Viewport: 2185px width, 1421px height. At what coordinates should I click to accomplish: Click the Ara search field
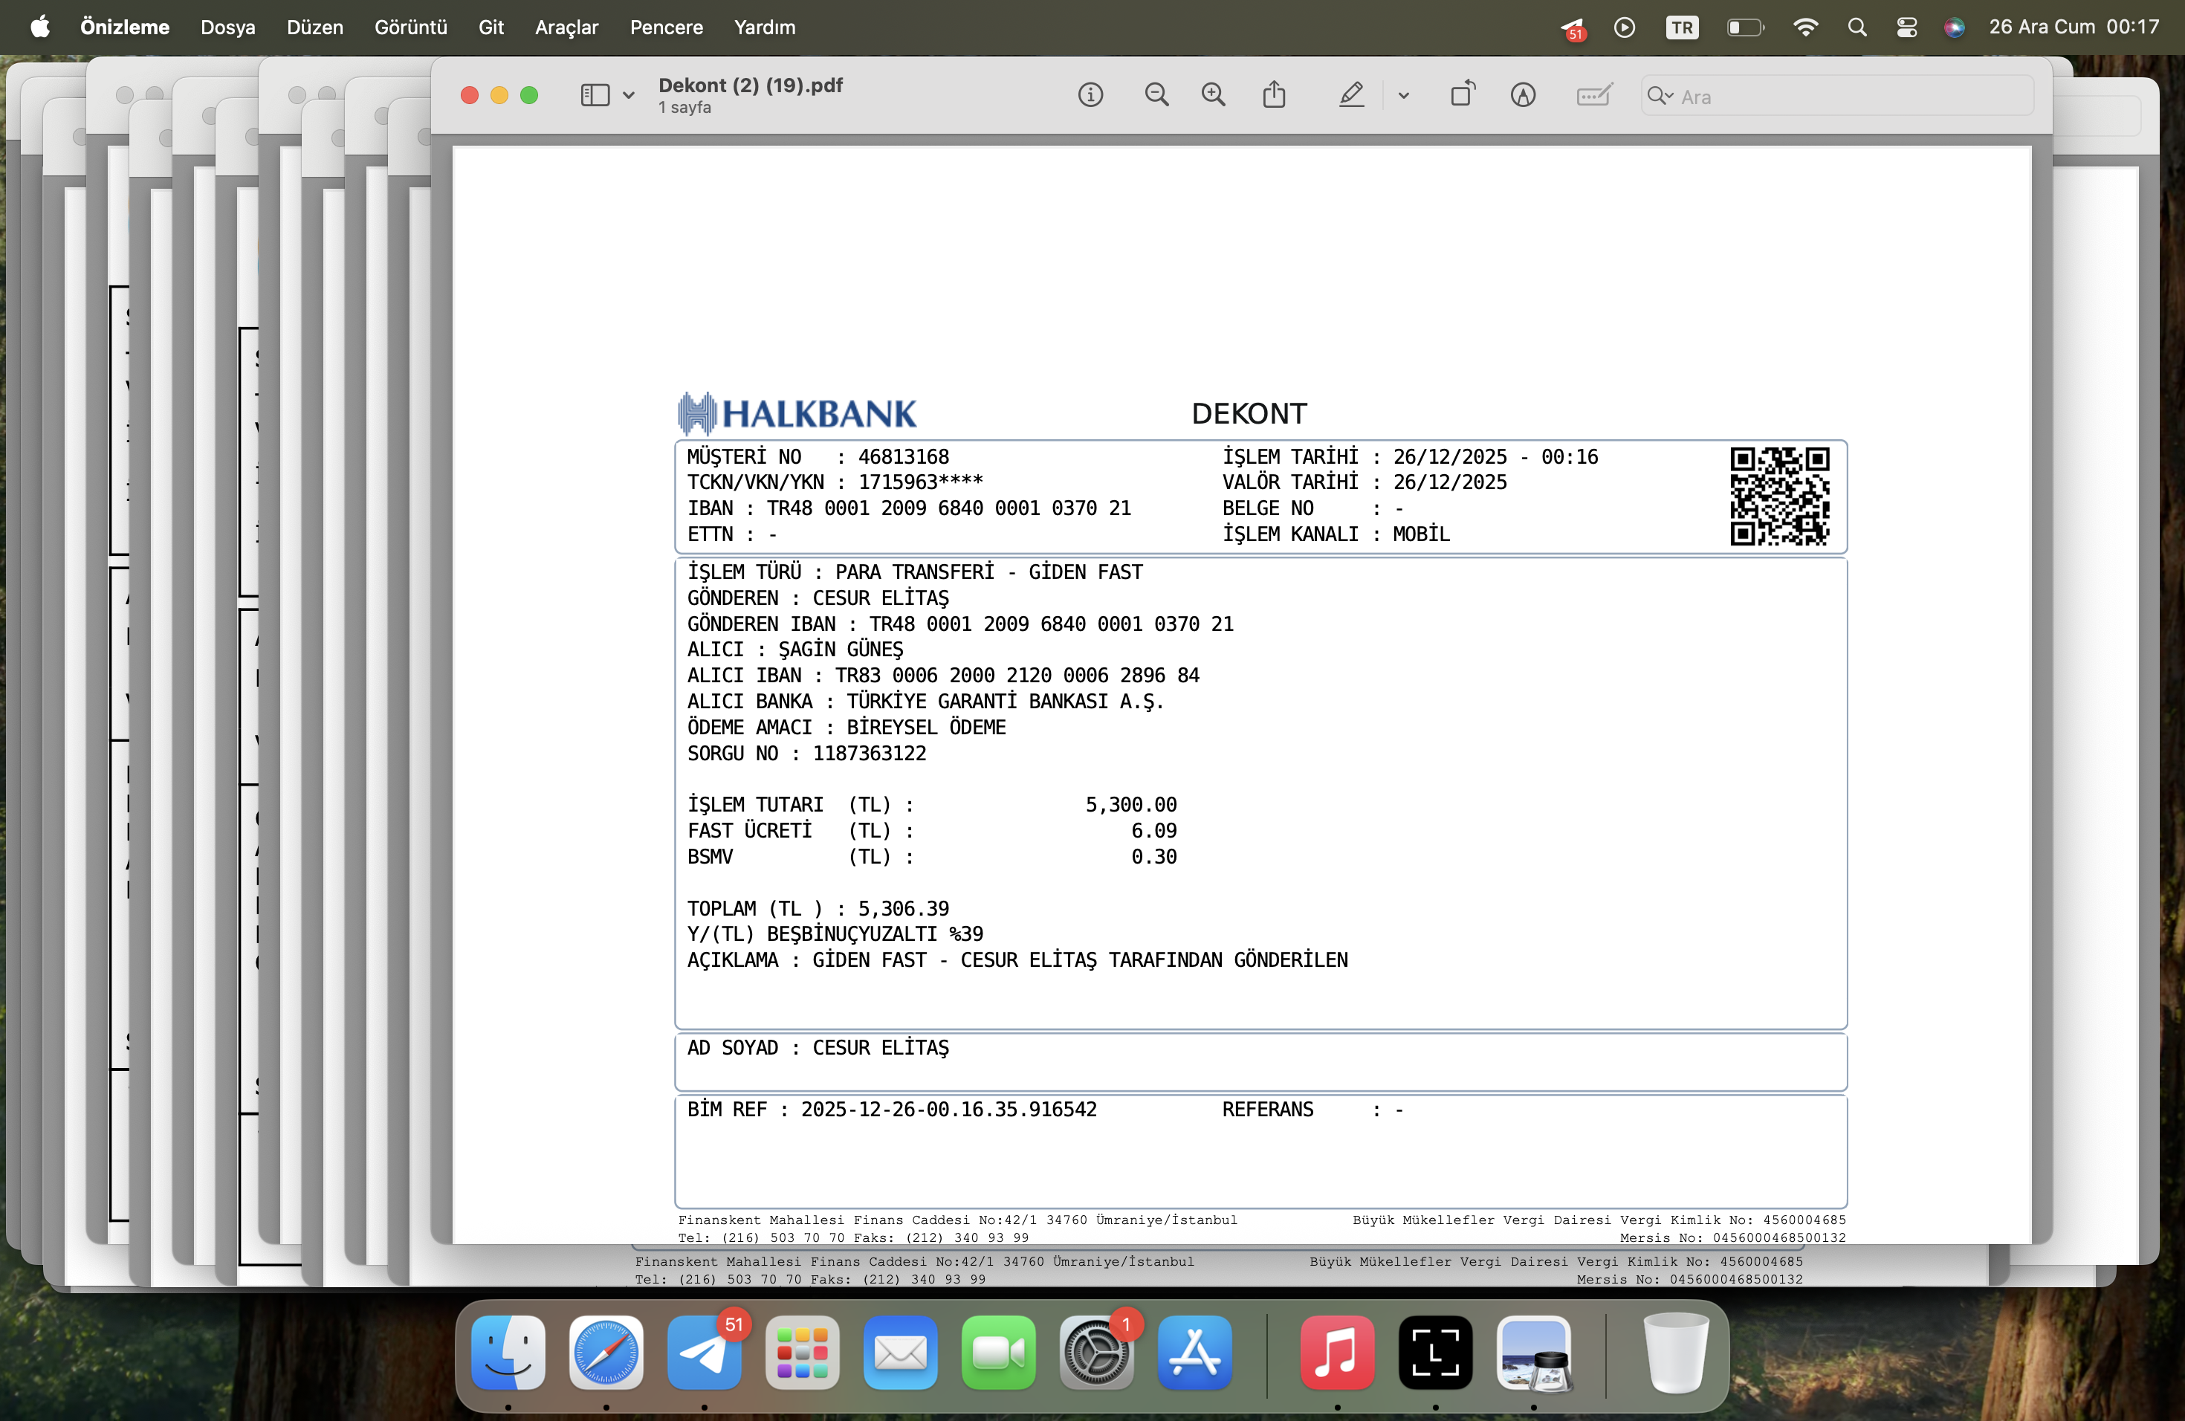(1836, 97)
